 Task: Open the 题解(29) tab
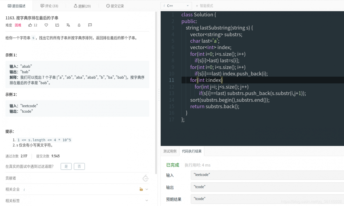tap(82, 6)
